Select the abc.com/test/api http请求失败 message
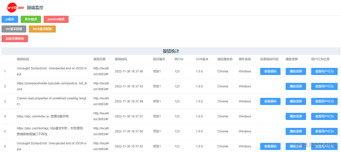Viewport: 341px width, 152px height. click(50, 131)
